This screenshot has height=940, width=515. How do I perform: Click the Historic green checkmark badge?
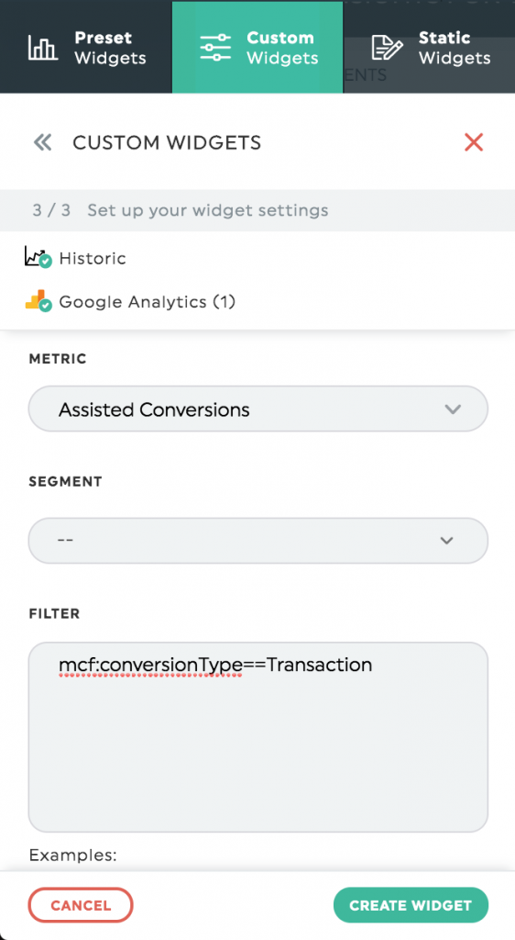click(x=46, y=262)
